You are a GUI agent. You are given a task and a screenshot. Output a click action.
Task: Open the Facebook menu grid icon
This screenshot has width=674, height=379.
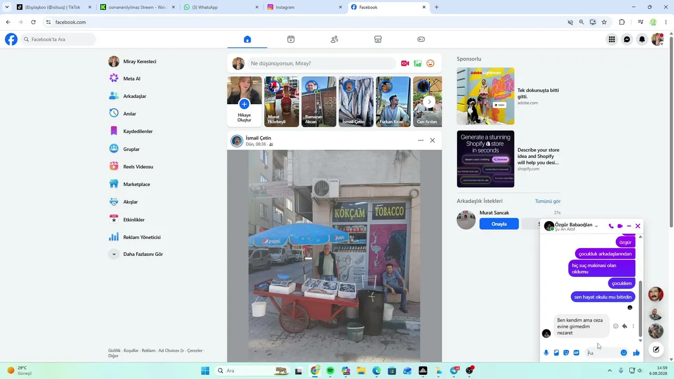tap(611, 39)
